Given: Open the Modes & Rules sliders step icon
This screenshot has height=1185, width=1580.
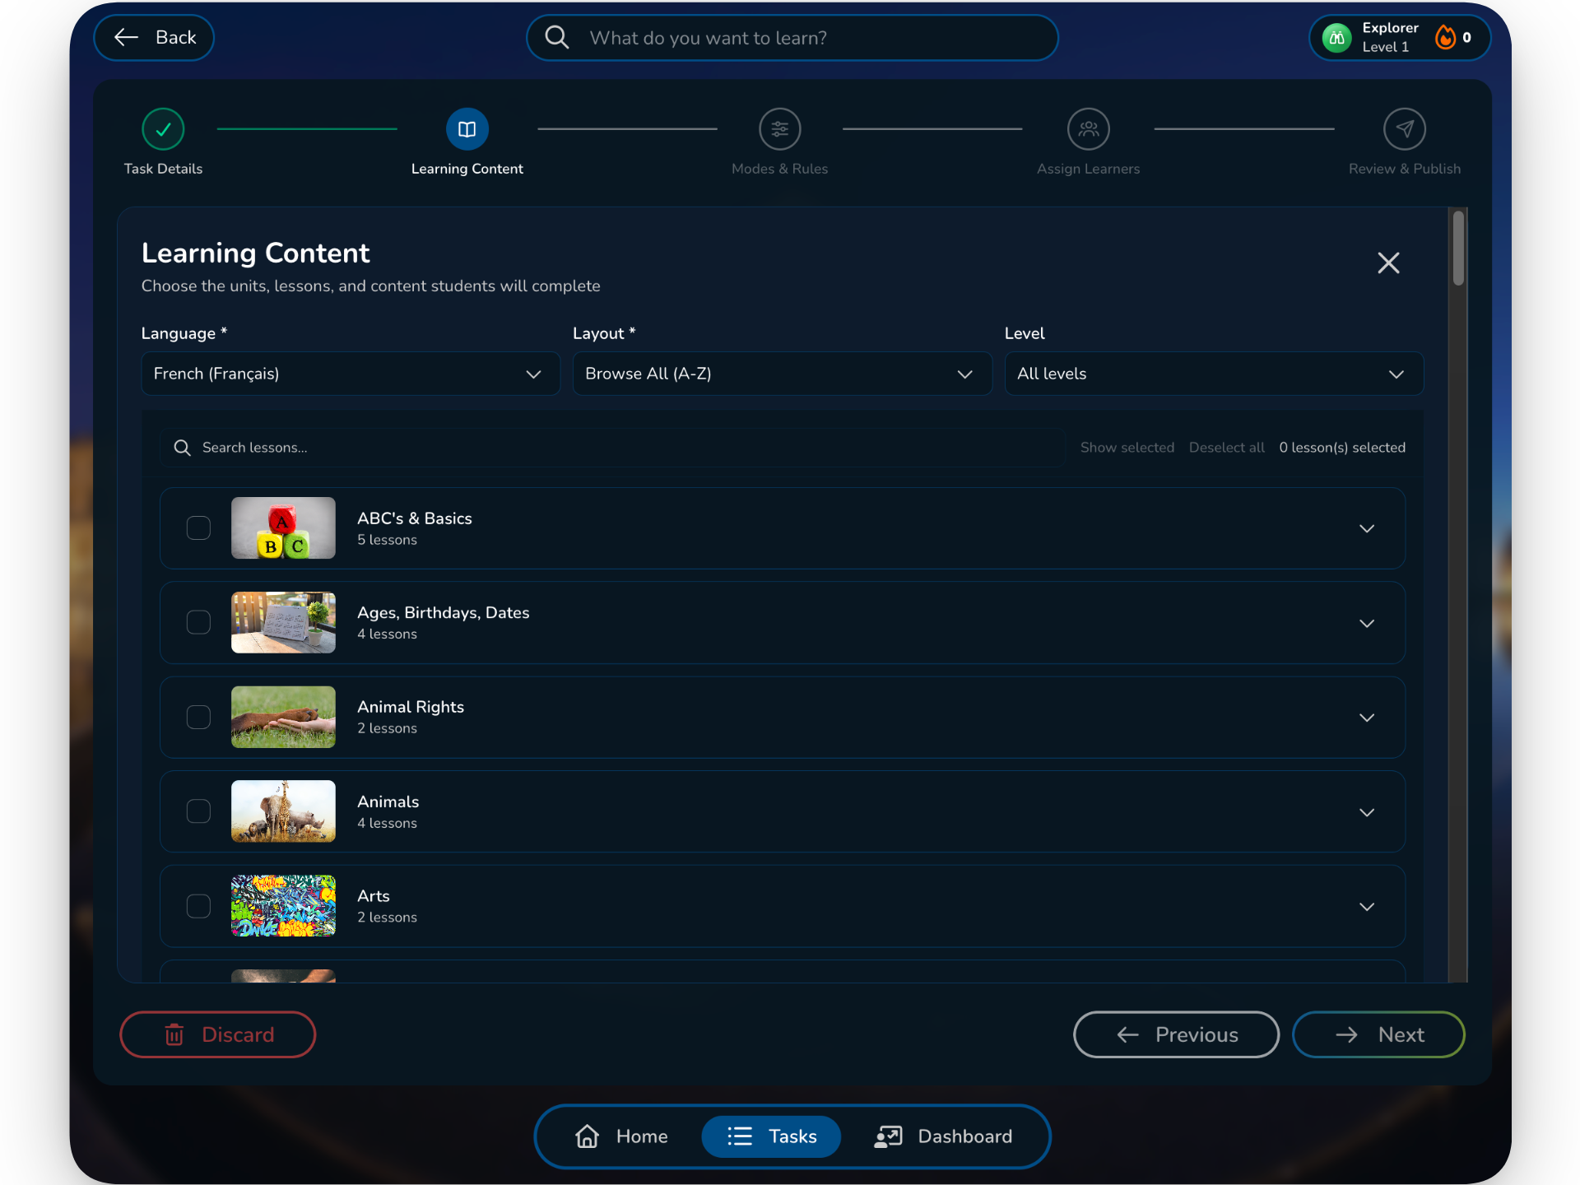Looking at the screenshot, I should (779, 129).
